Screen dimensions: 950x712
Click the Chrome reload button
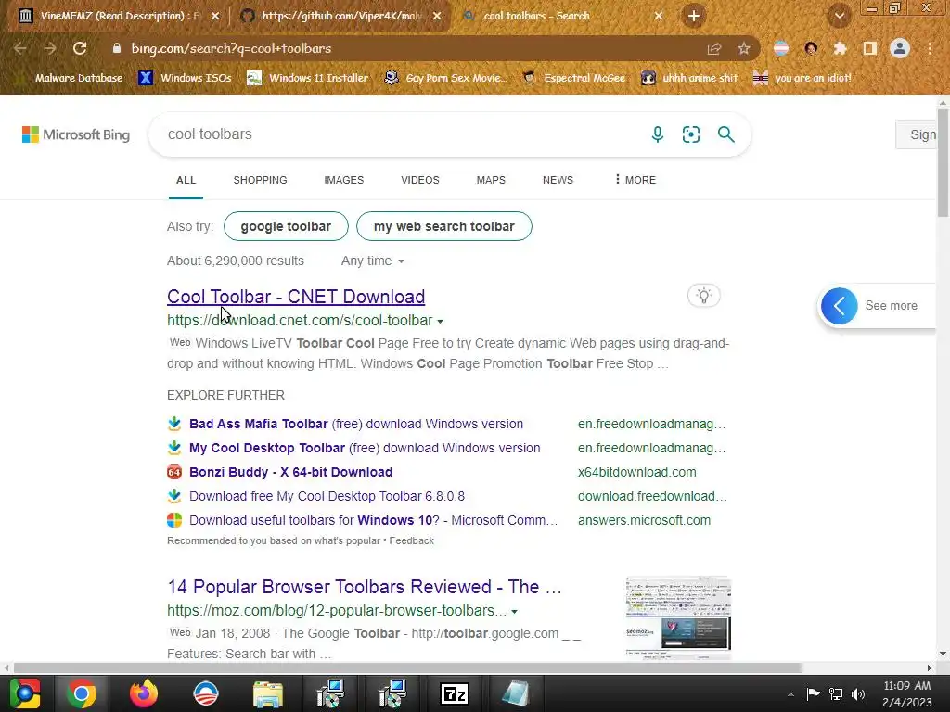point(80,48)
